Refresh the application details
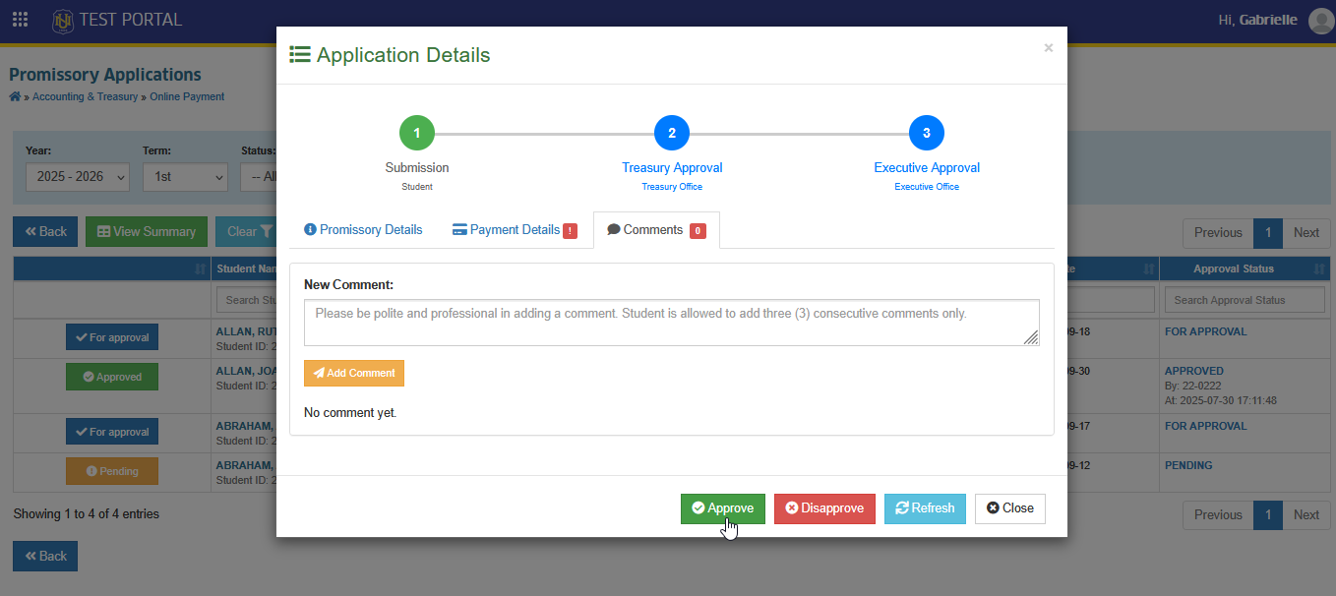Screen dimensions: 1336x596 [925, 508]
